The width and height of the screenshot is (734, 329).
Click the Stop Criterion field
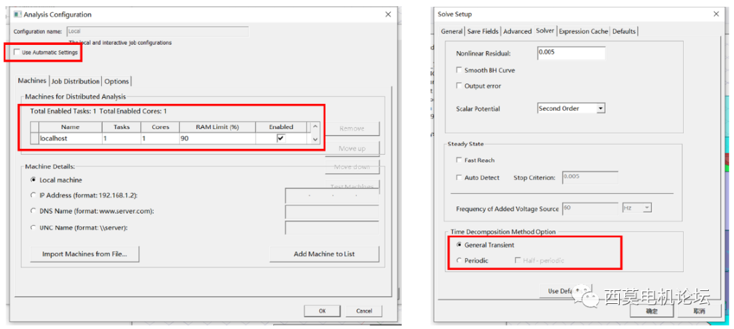(590, 177)
